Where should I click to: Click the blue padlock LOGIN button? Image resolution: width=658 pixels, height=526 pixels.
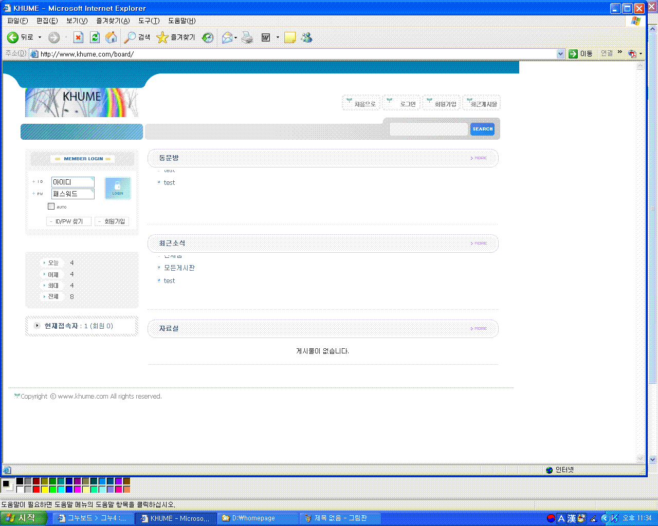pyautogui.click(x=118, y=188)
